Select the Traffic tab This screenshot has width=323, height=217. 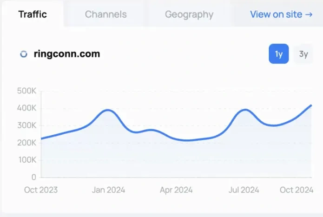tap(33, 14)
